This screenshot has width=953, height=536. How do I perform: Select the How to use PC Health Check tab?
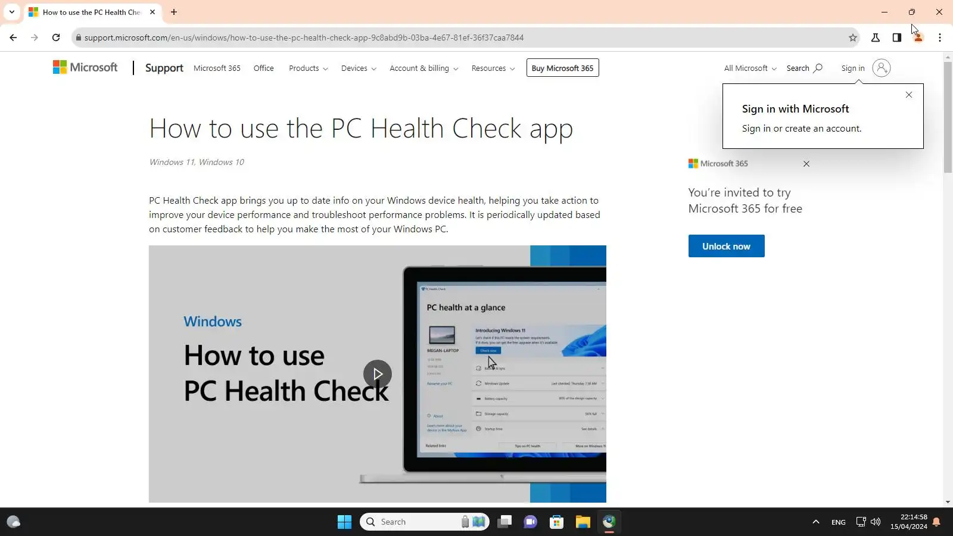click(91, 12)
